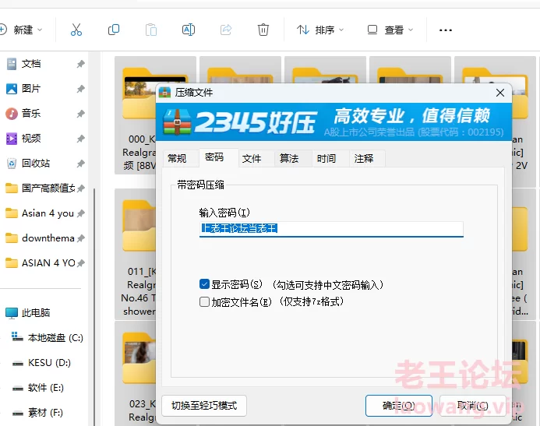Click the pin icon next to 回收站

pos(80,164)
